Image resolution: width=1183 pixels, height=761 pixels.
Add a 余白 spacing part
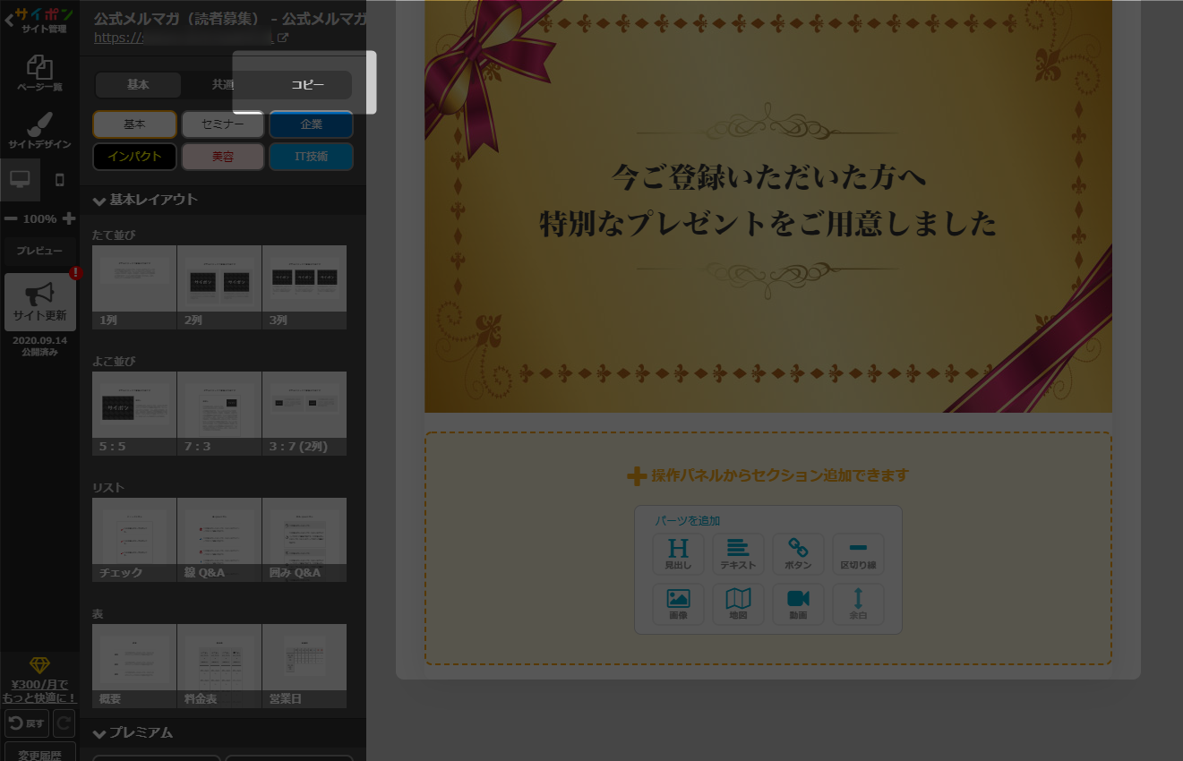(858, 604)
